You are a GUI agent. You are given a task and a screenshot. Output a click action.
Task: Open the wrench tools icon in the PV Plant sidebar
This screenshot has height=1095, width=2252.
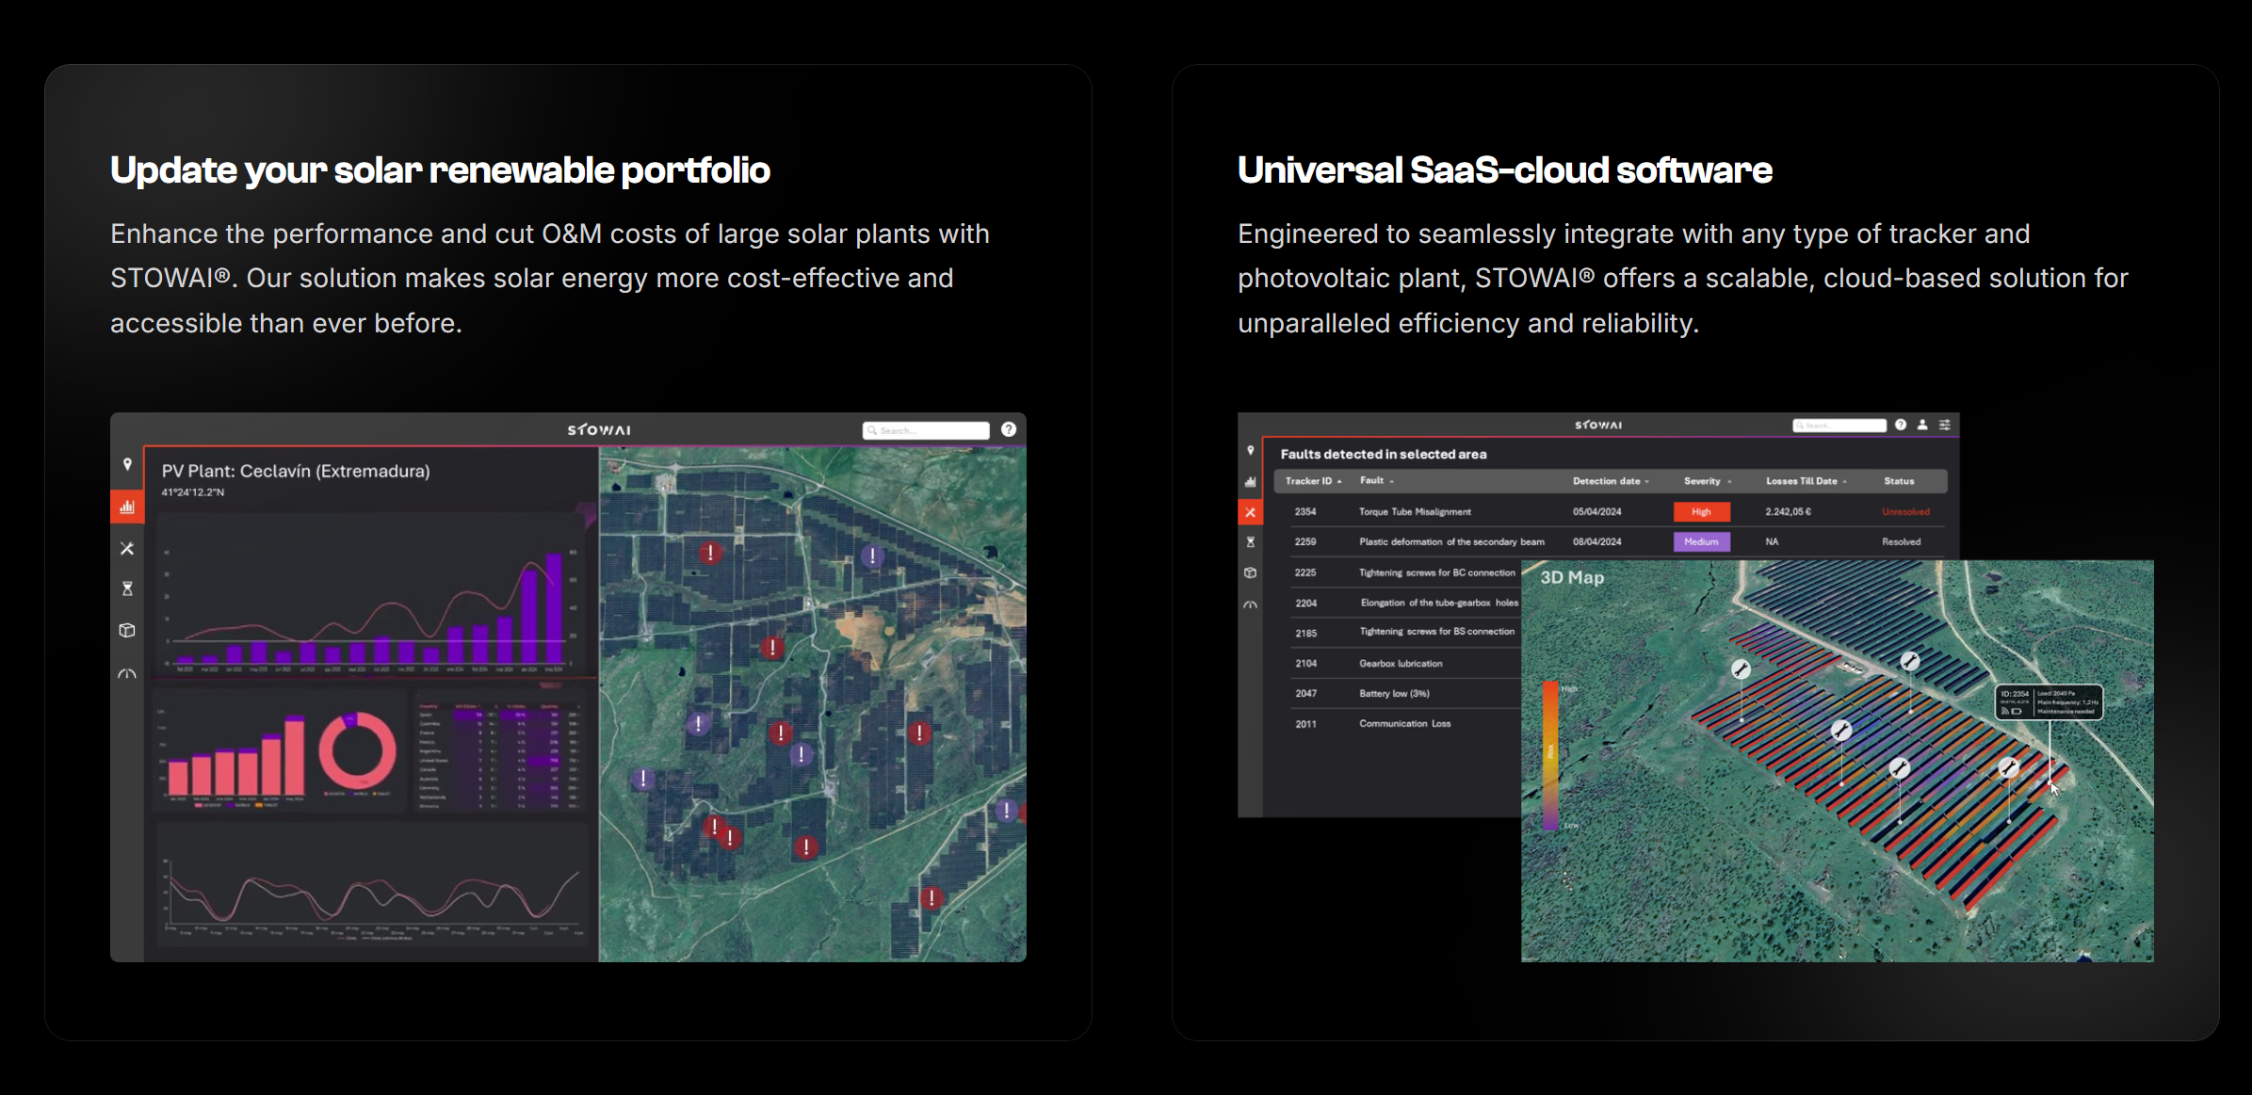127,548
